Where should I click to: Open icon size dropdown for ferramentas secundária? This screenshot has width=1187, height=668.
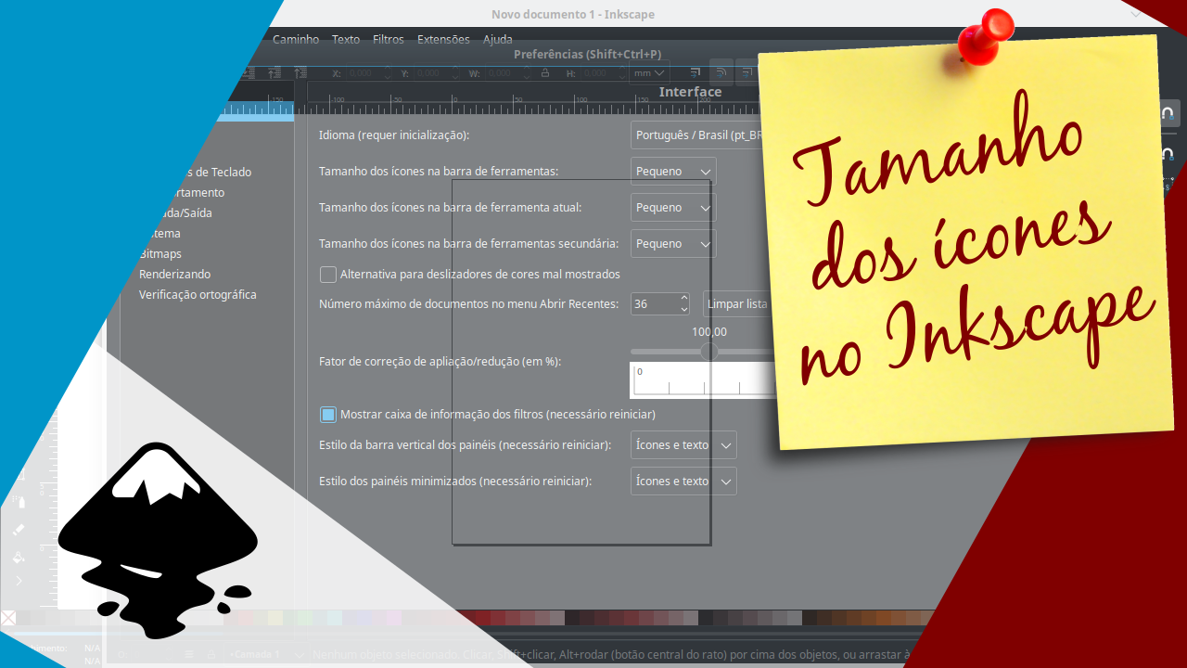tap(673, 244)
